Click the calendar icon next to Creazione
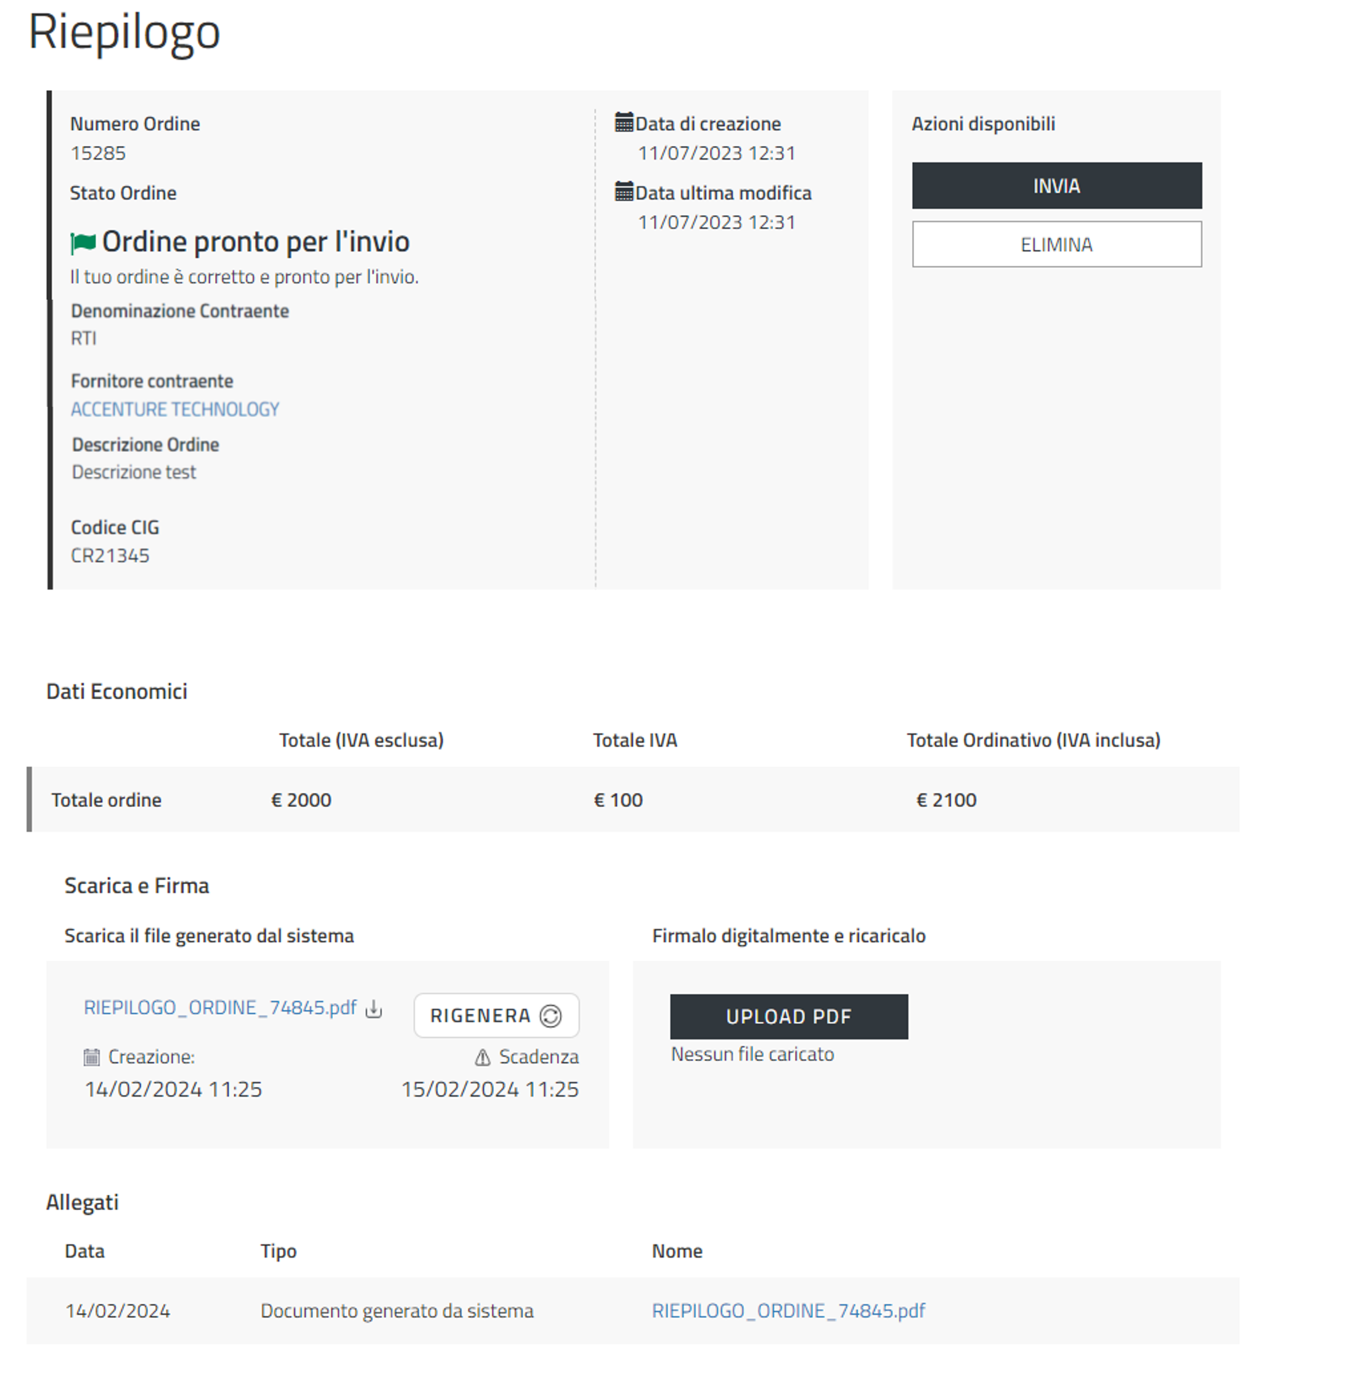 coord(91,1057)
